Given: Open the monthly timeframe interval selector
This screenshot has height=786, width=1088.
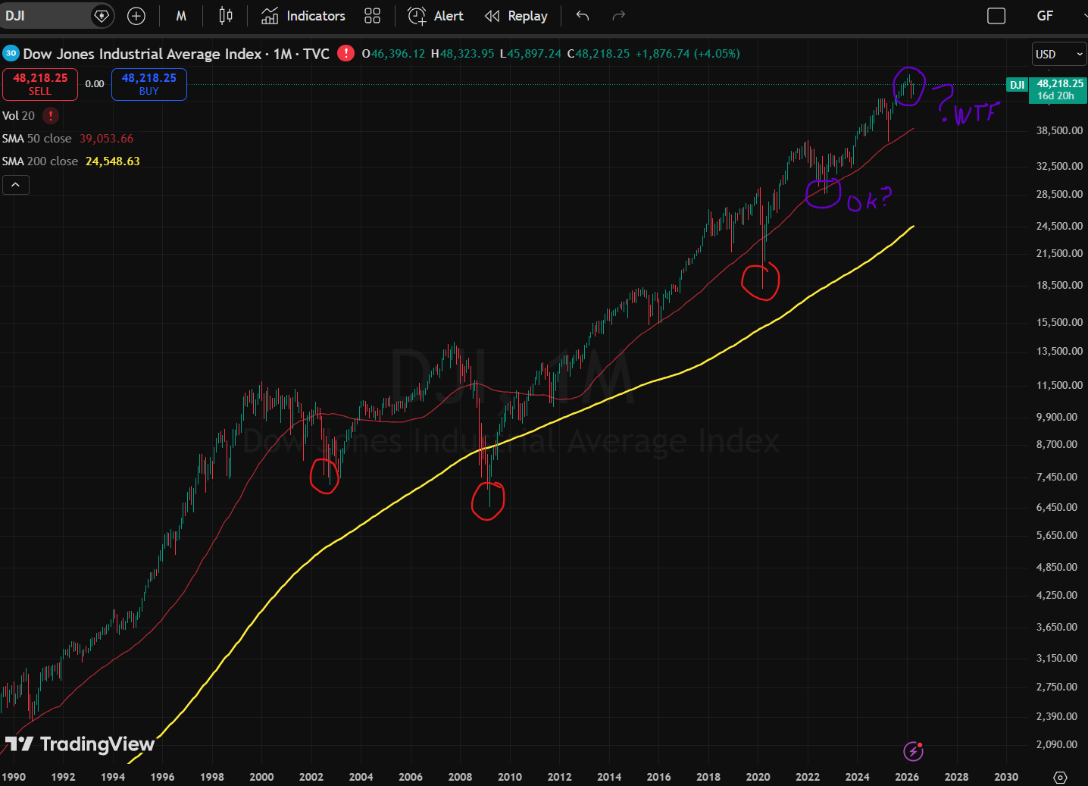Looking at the screenshot, I should [x=181, y=16].
